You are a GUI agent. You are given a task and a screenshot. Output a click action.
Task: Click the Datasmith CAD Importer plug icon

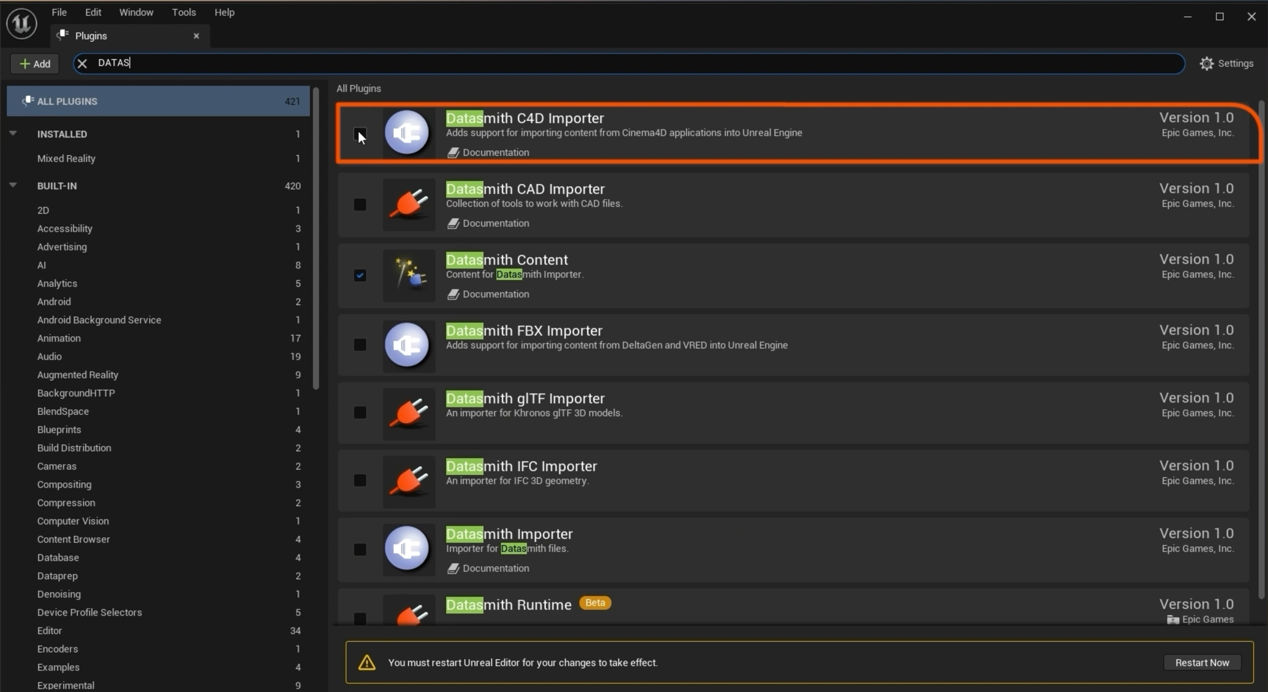click(x=409, y=204)
